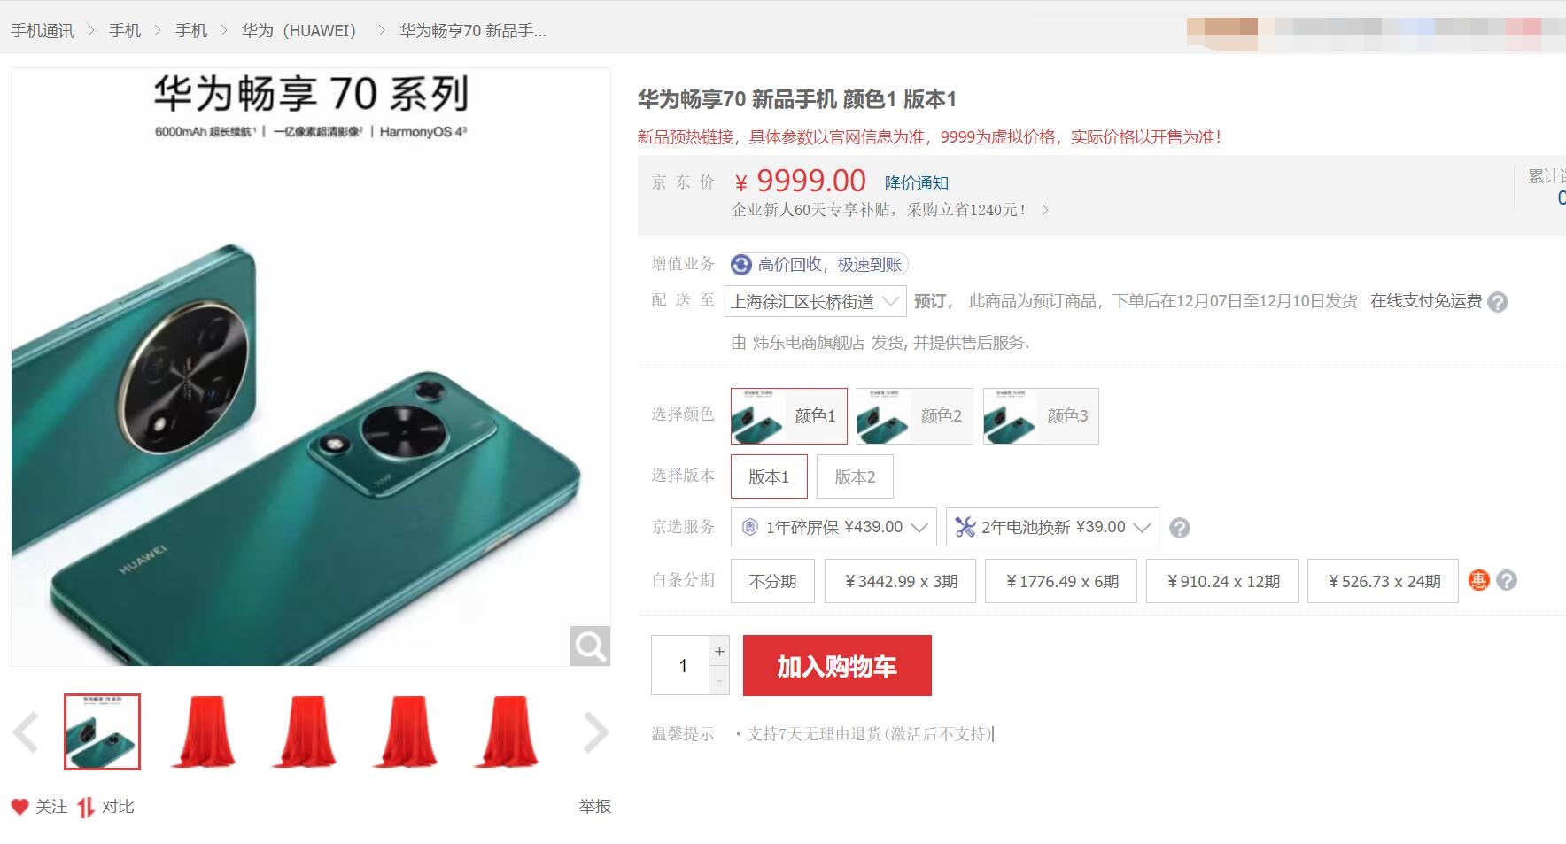The width and height of the screenshot is (1566, 844).
Task: Increase quantity with plus stepper
Action: point(719,651)
